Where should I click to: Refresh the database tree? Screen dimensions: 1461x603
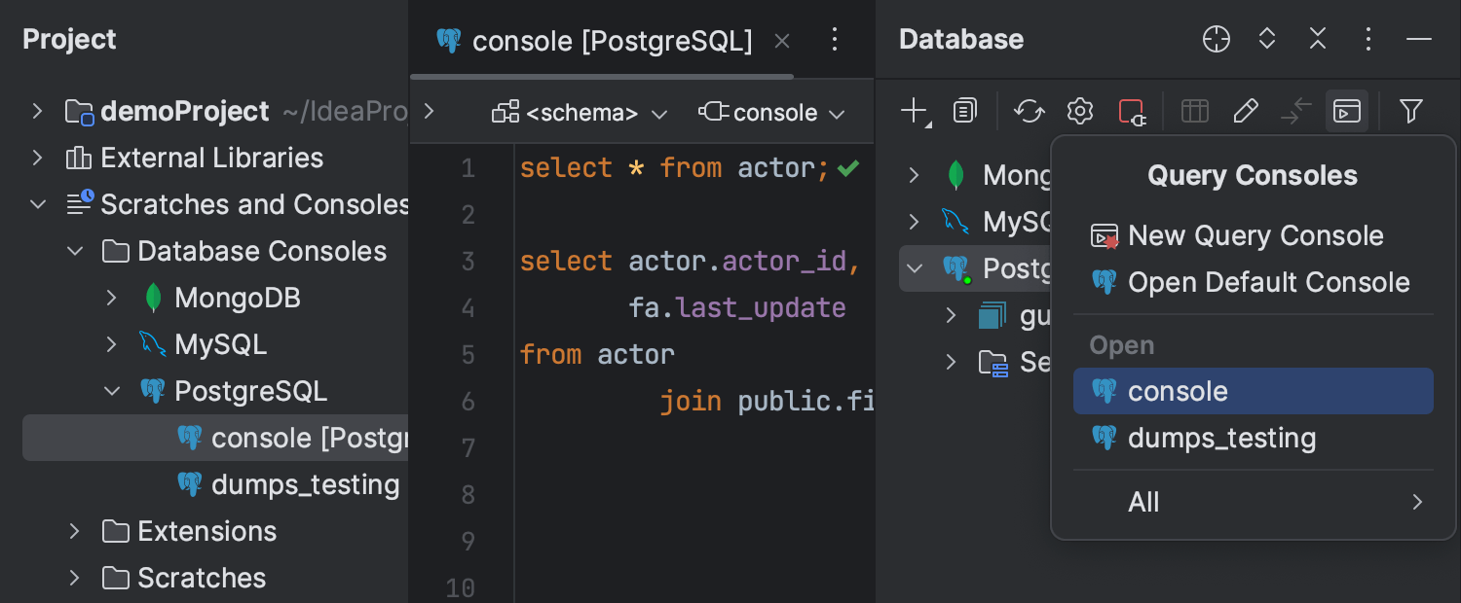pos(1030,112)
